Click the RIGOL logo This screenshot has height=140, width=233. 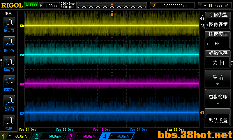[12, 5]
